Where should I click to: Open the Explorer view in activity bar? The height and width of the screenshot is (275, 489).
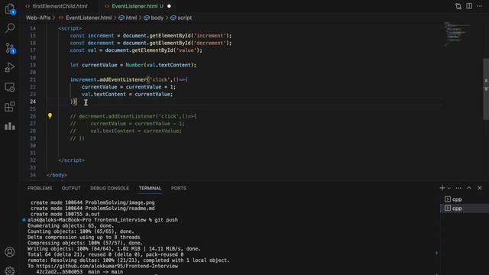(10, 8)
